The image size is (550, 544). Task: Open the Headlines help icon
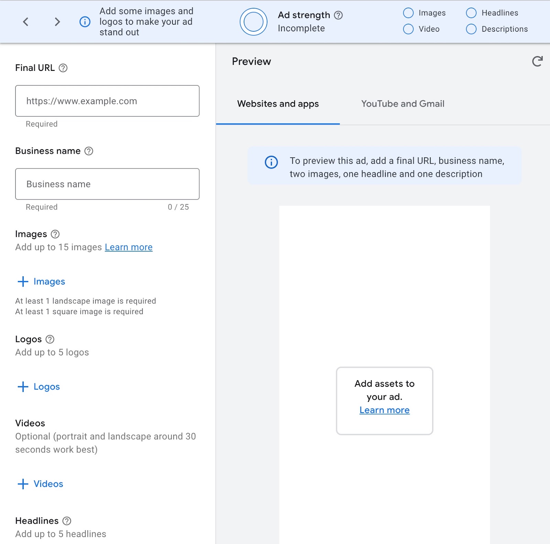point(67,521)
